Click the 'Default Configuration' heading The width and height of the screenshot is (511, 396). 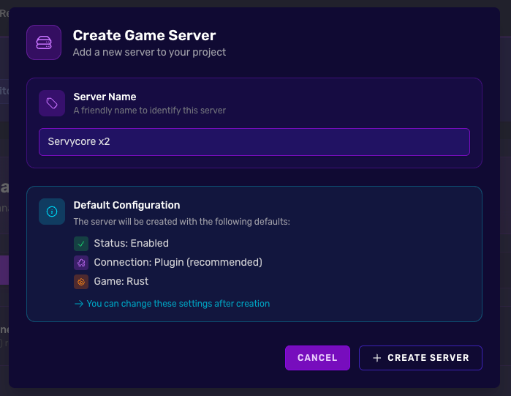coord(126,205)
